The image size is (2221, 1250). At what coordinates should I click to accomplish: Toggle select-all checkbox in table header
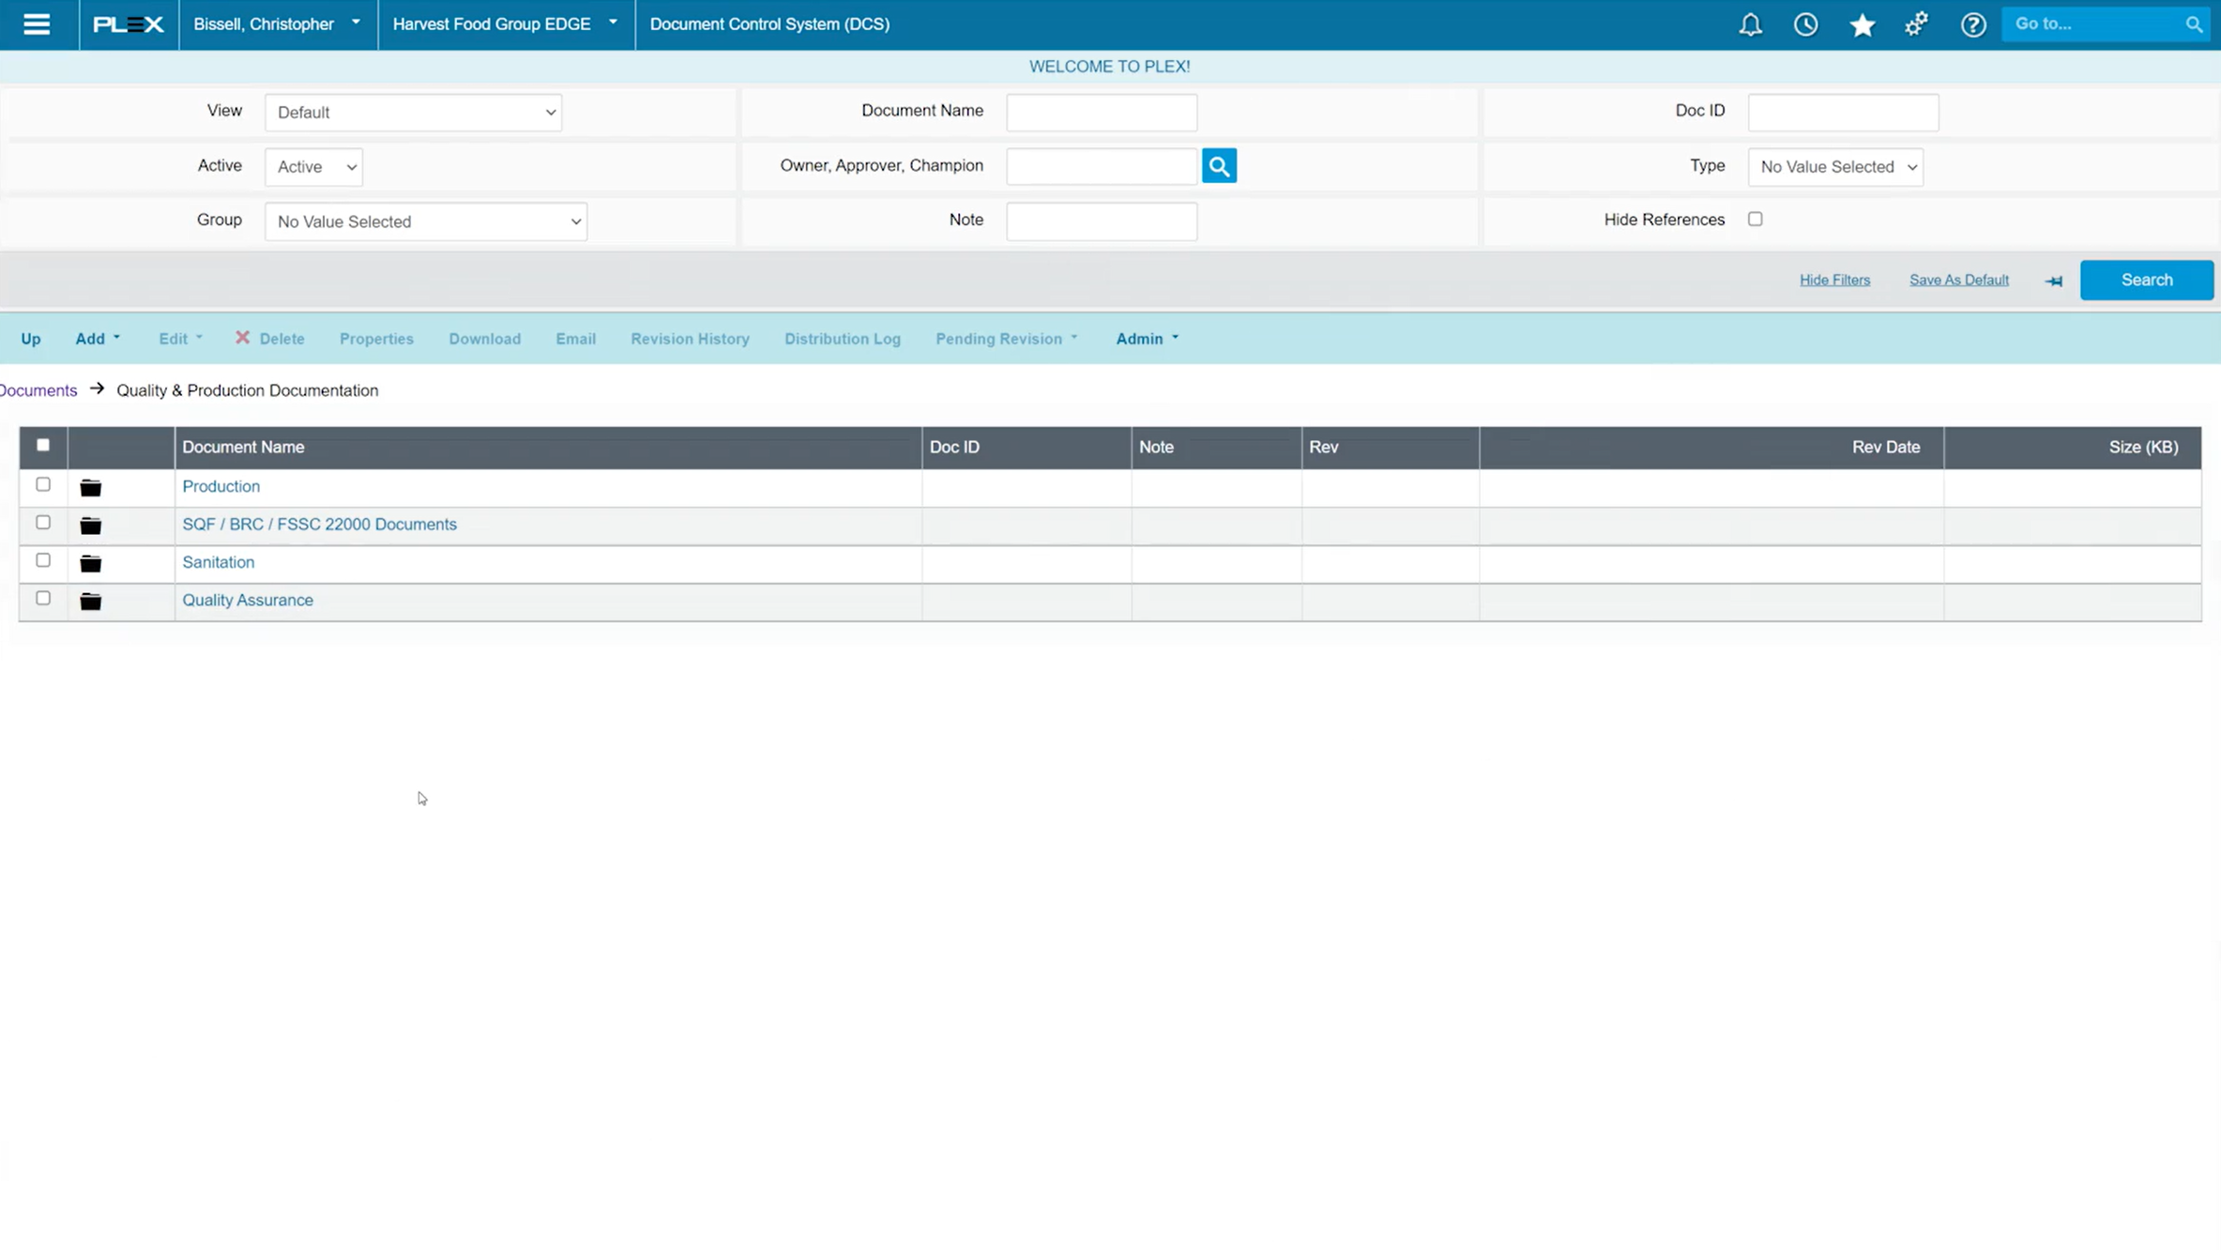click(x=43, y=445)
